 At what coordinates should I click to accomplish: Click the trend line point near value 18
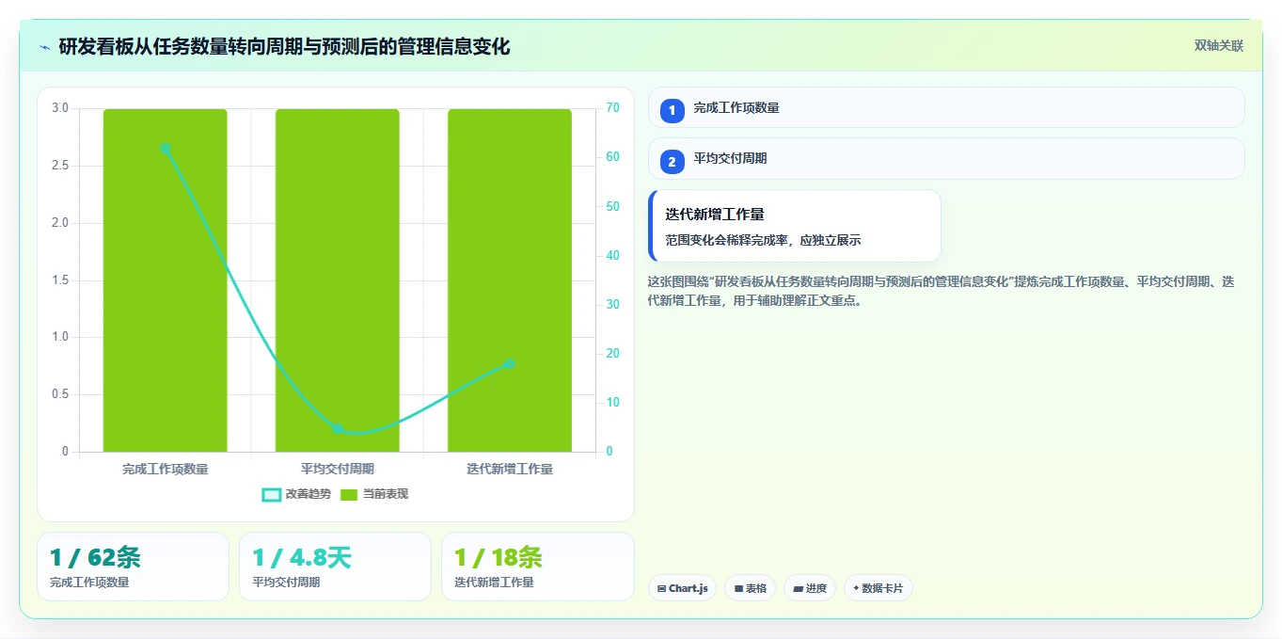pyautogui.click(x=510, y=363)
